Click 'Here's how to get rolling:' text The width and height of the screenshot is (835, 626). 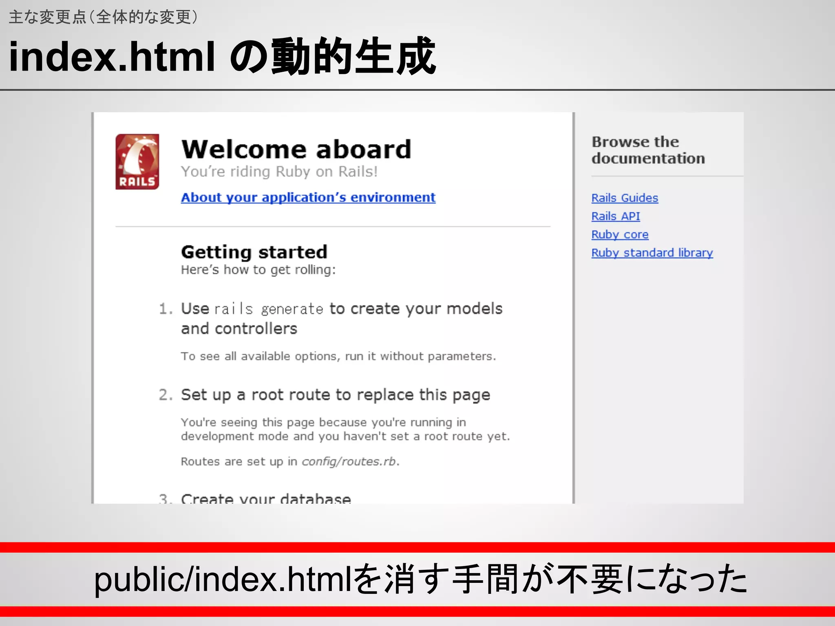click(x=258, y=270)
